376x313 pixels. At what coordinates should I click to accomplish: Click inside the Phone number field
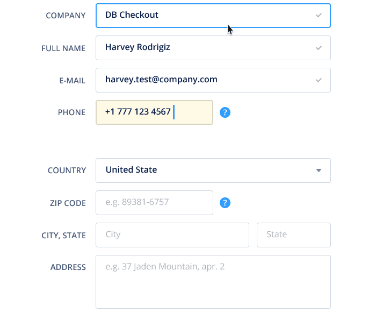coord(154,112)
